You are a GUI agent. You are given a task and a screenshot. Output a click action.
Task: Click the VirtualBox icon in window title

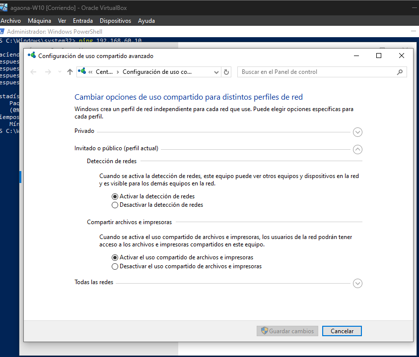click(4, 7)
